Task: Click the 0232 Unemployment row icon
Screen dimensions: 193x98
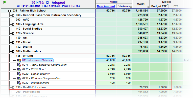Action: click(x=19, y=83)
